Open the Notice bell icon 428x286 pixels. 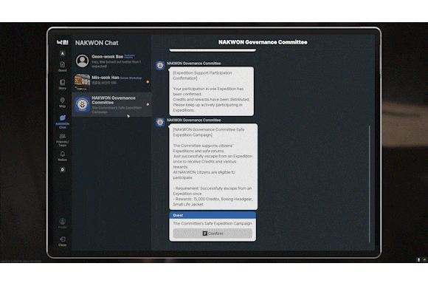[63, 156]
